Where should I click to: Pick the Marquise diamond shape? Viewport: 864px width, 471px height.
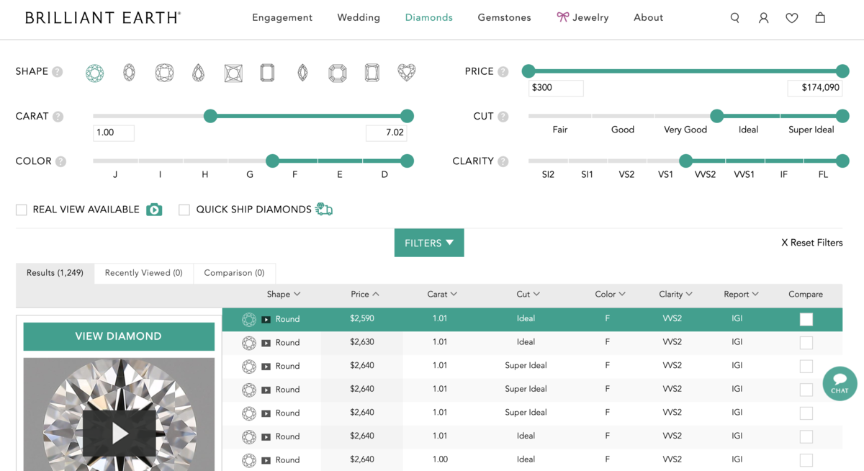(x=302, y=73)
